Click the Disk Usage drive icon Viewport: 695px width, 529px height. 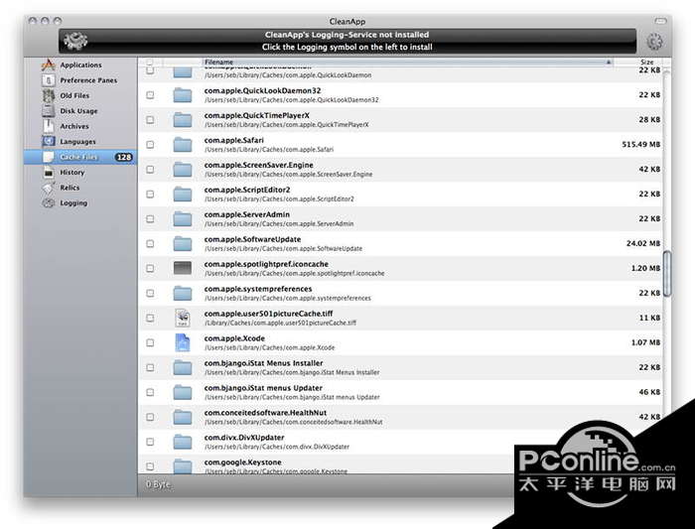48,111
